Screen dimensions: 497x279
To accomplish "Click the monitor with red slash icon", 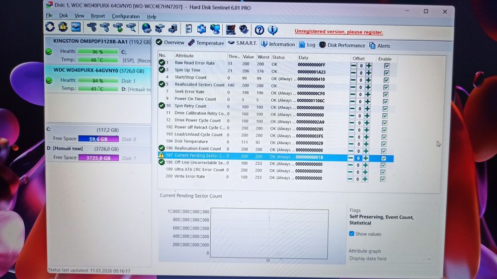I will [231, 30].
